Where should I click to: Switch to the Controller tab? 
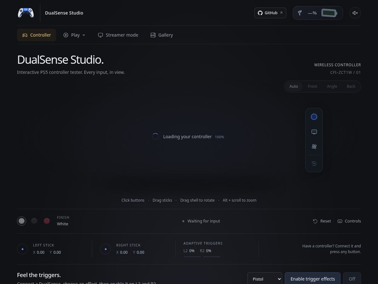tap(37, 35)
